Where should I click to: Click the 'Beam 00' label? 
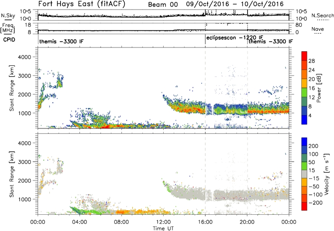163,5
